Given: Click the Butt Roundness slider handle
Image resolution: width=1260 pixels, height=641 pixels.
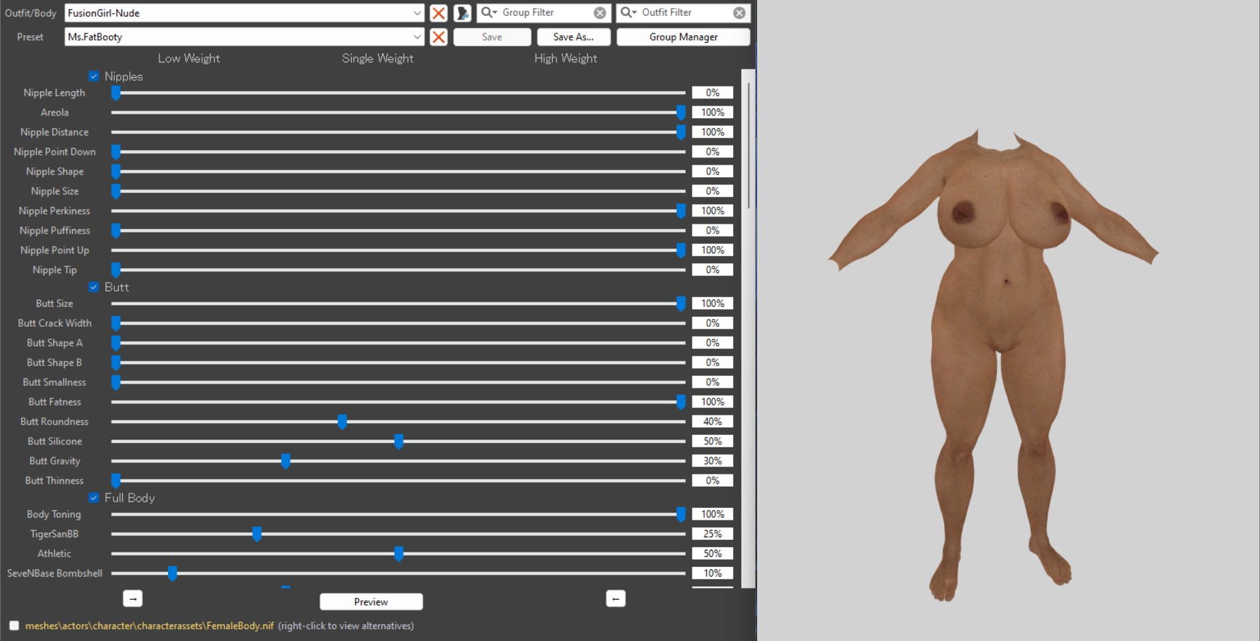Looking at the screenshot, I should point(342,422).
